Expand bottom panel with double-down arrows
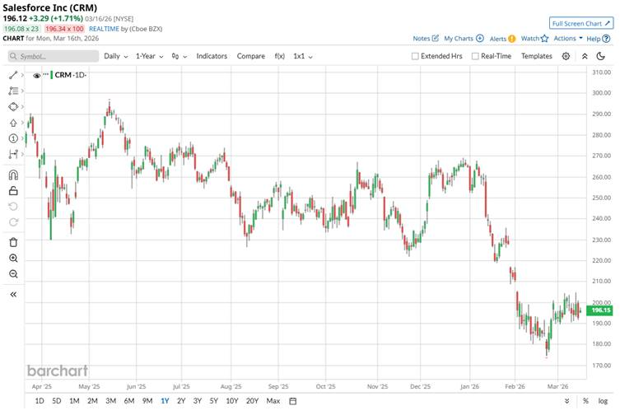Screen dimensions: 620x415 click(567, 401)
